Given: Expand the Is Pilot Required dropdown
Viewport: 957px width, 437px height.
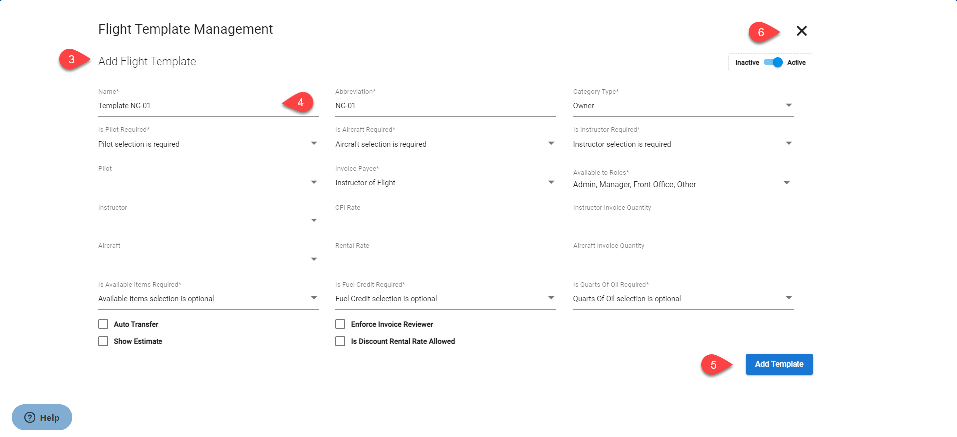Looking at the screenshot, I should coord(208,144).
